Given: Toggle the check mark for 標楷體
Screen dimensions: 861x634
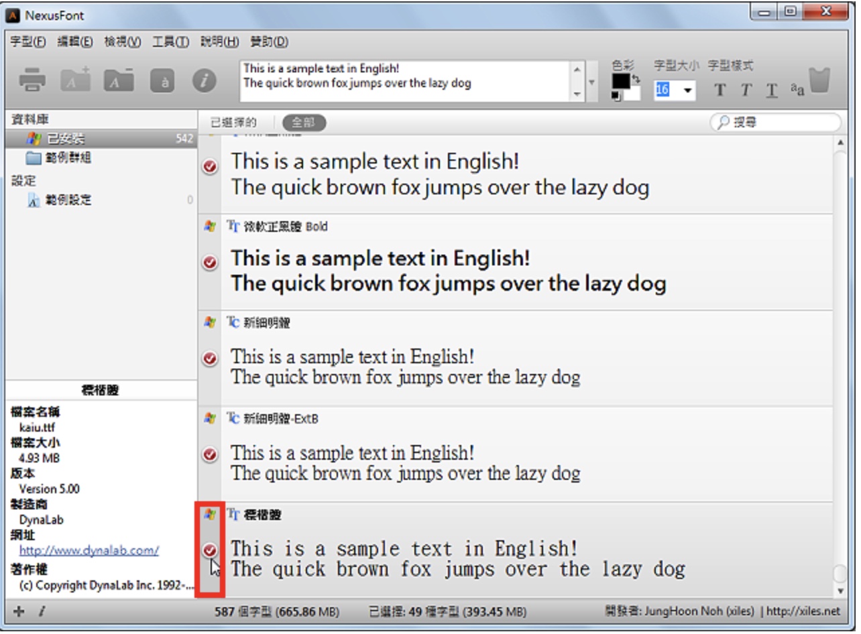Looking at the screenshot, I should click(x=210, y=551).
